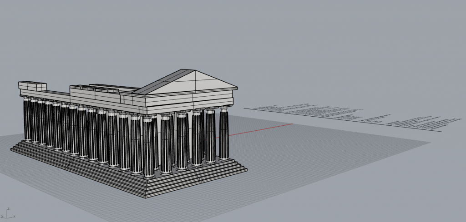
Task: Select the sloped roof surface beside the pediment
Action: pos(163,83)
